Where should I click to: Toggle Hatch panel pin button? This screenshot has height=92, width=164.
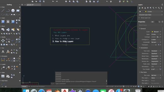click(x=20, y=18)
